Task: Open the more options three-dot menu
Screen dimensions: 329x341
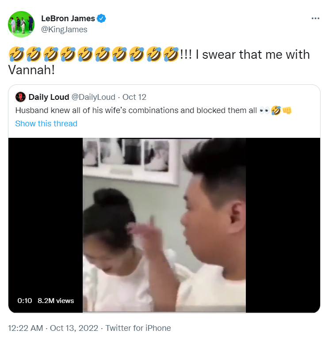Action: 315,19
